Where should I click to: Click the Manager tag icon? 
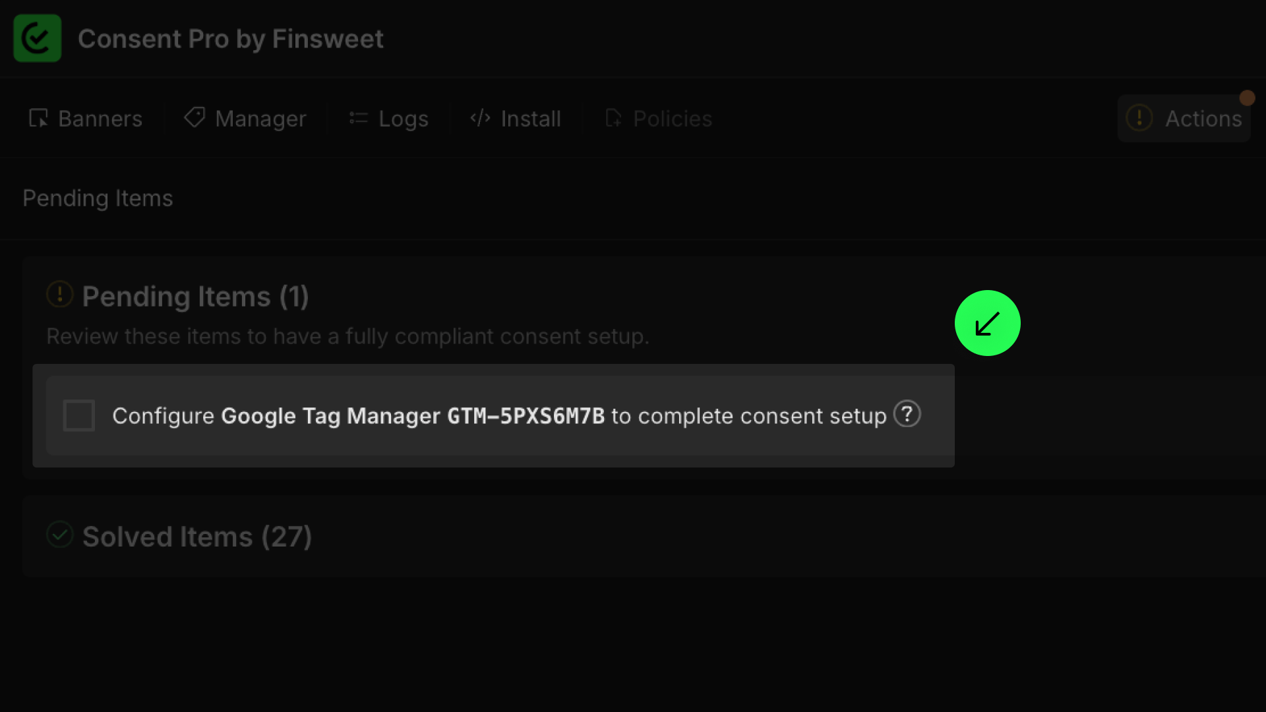(x=195, y=117)
